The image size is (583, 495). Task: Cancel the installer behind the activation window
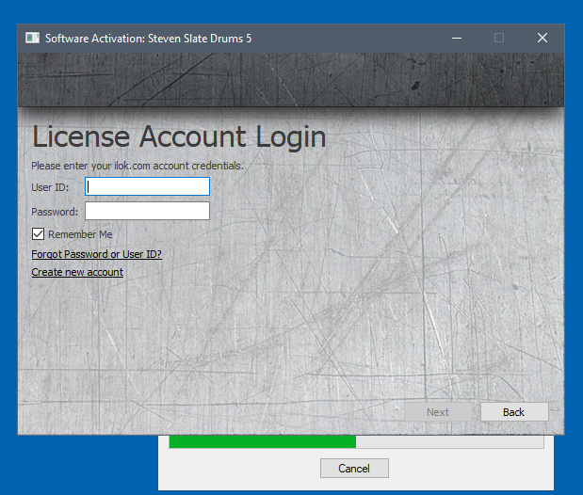click(x=354, y=469)
